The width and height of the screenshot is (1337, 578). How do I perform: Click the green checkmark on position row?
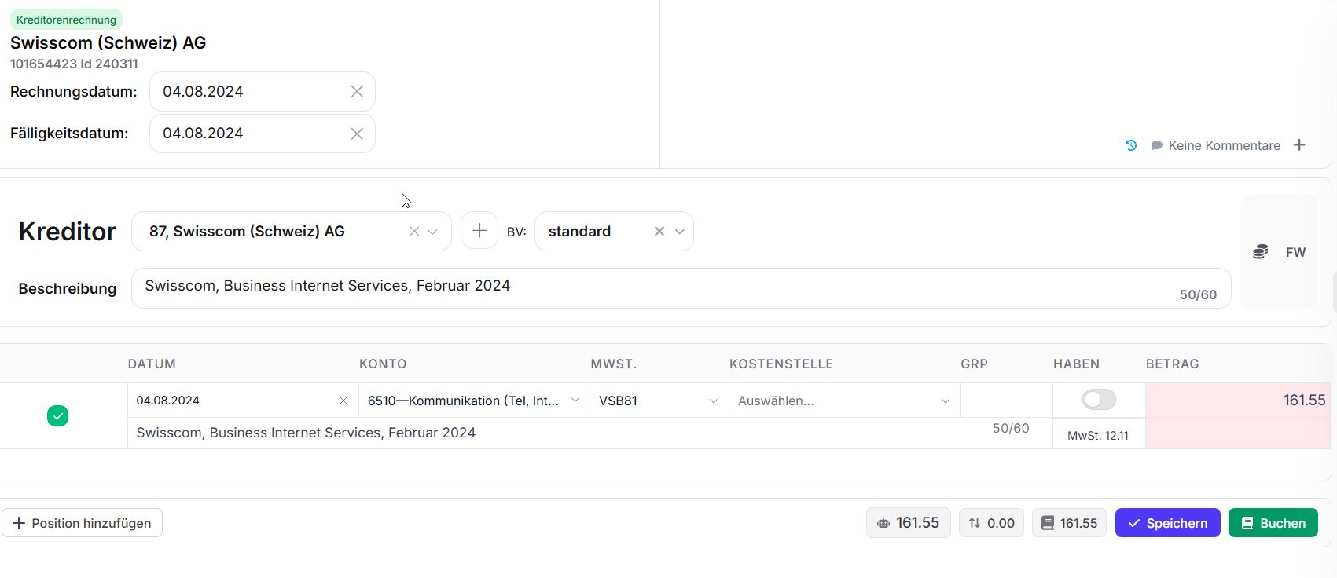pos(57,415)
